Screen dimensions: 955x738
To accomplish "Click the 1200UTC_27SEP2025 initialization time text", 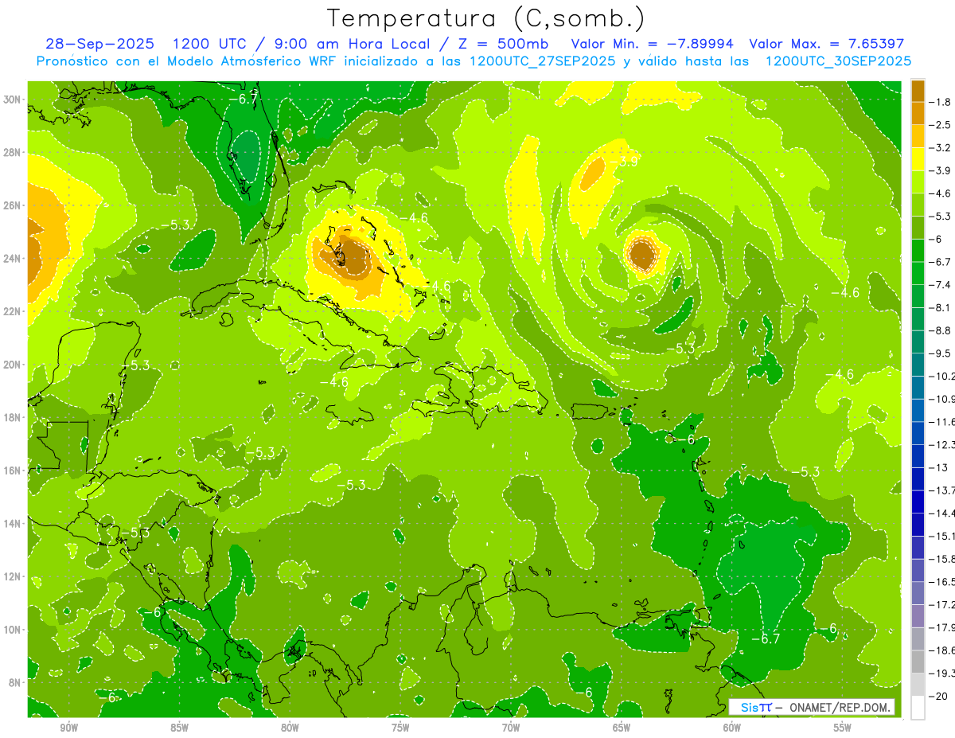I will (x=543, y=61).
